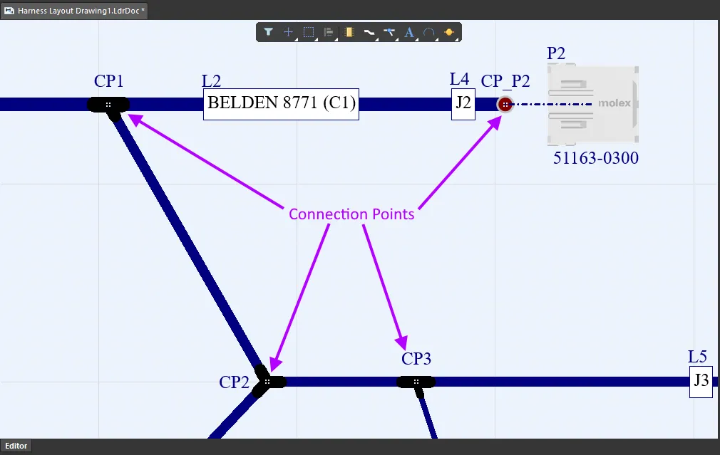This screenshot has width=720, height=455.
Task: Select the crosshair move/add tool
Action: [x=289, y=32]
